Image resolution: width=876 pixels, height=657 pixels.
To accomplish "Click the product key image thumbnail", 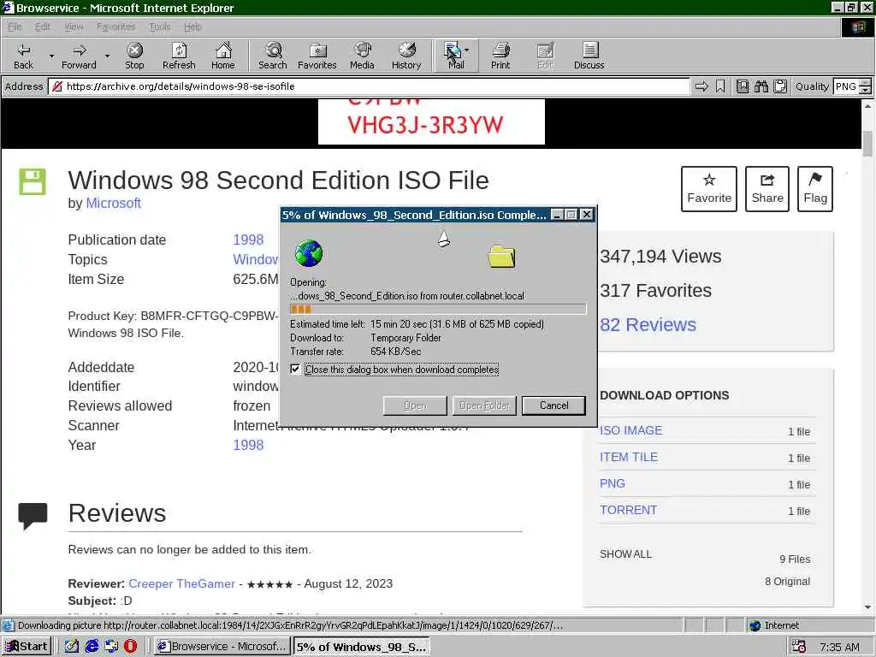I will pos(431,121).
